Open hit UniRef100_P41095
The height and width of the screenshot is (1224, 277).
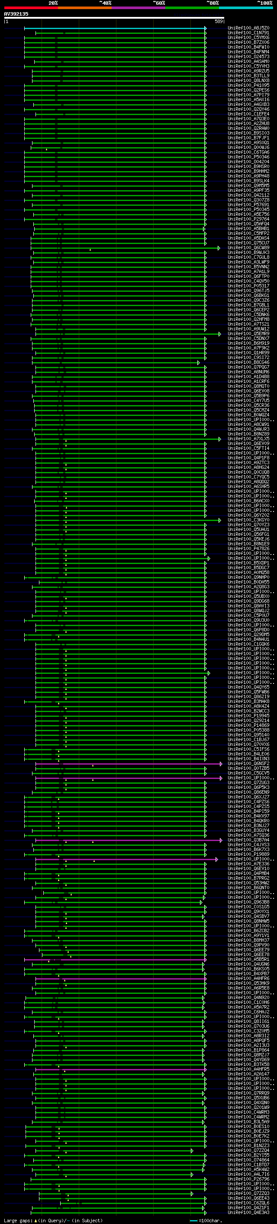[248, 86]
